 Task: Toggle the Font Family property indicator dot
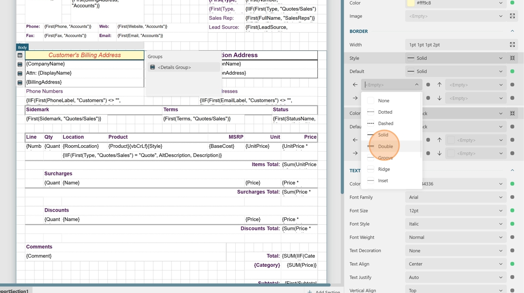click(512, 197)
